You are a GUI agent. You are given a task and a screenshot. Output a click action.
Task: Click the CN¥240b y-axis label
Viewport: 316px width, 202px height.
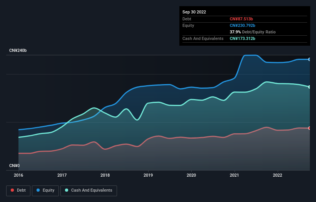(18, 50)
